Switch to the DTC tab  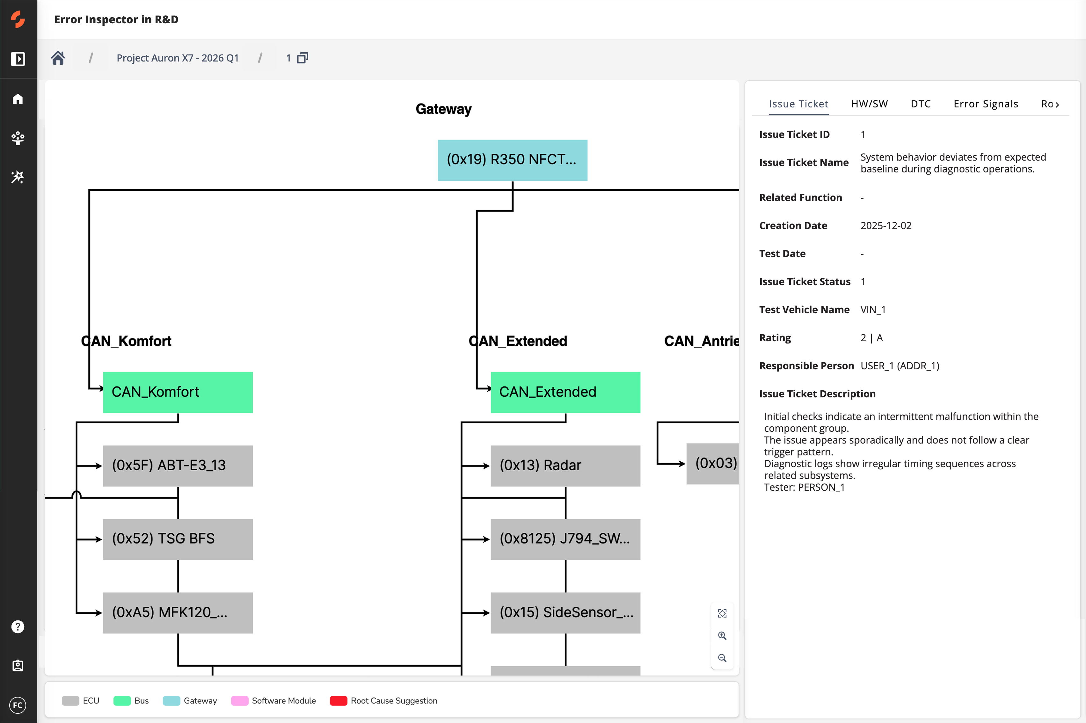click(x=921, y=104)
